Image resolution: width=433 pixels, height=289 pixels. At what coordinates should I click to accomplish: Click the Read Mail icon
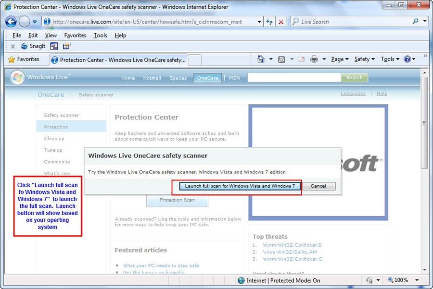(x=301, y=59)
